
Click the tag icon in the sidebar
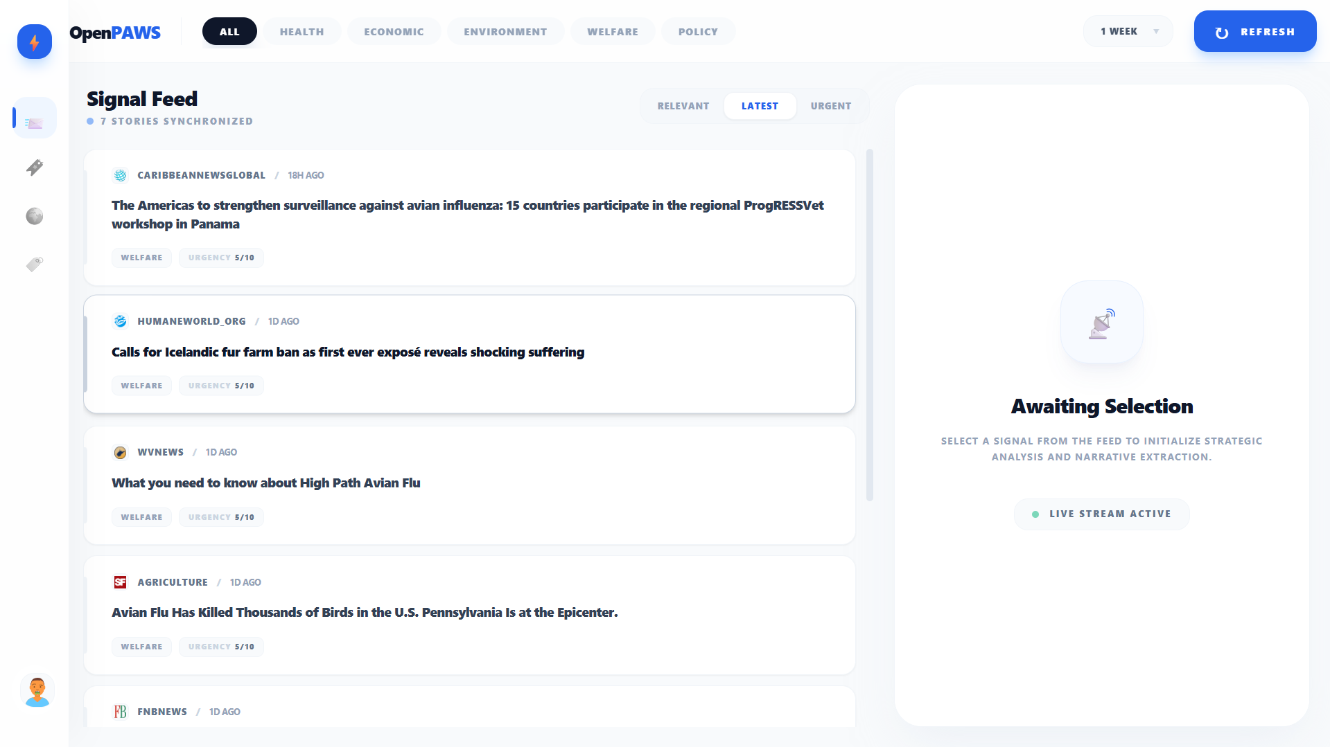coord(34,264)
